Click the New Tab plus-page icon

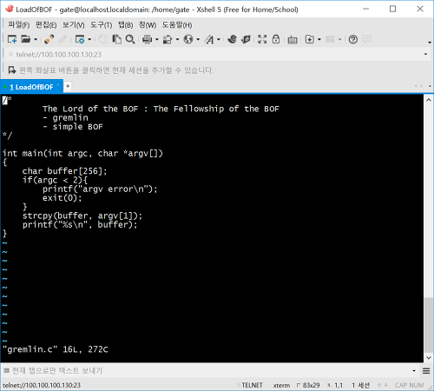point(310,39)
